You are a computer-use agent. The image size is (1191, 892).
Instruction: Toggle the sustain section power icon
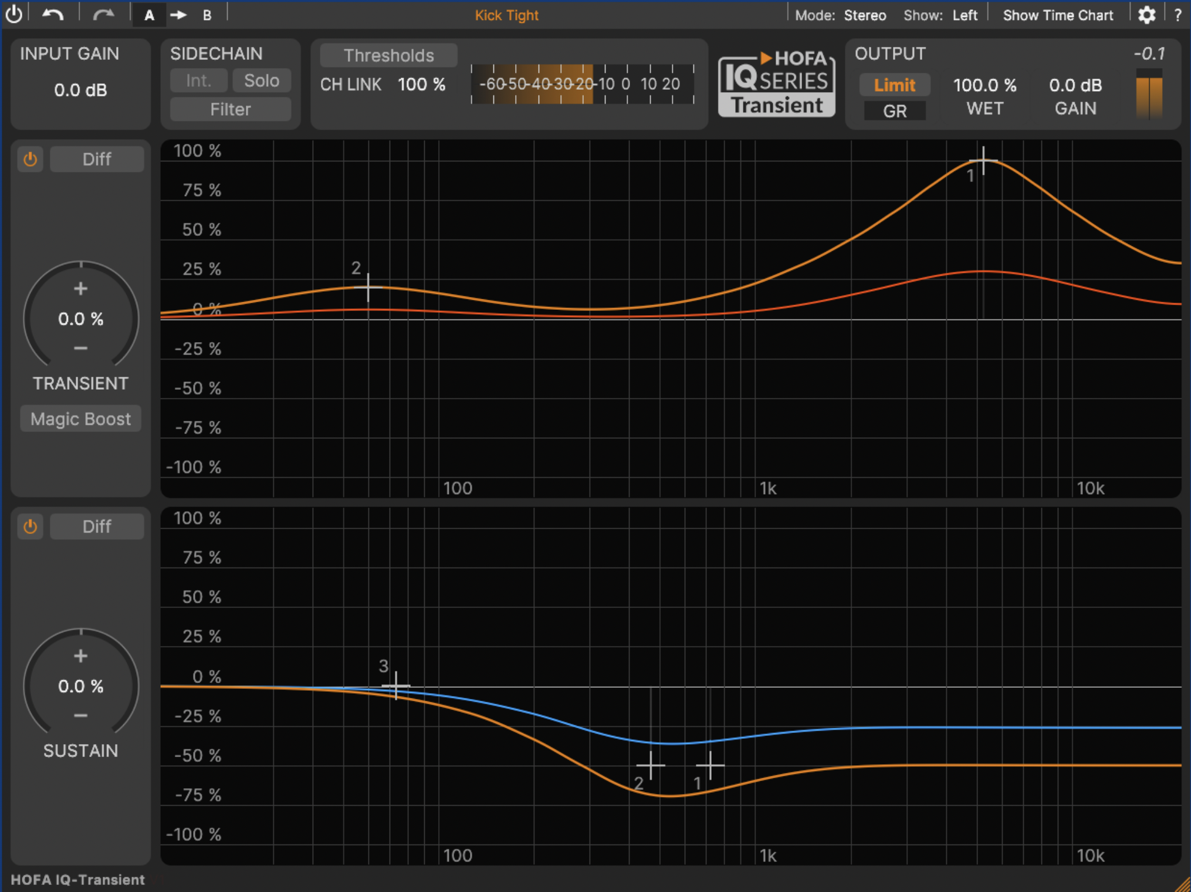coord(31,526)
